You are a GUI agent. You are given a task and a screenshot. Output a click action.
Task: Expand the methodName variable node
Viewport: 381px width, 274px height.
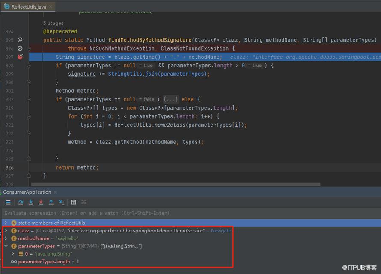click(x=6, y=238)
